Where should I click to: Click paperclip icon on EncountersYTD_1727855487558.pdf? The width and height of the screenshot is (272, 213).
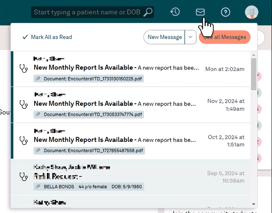38,150
